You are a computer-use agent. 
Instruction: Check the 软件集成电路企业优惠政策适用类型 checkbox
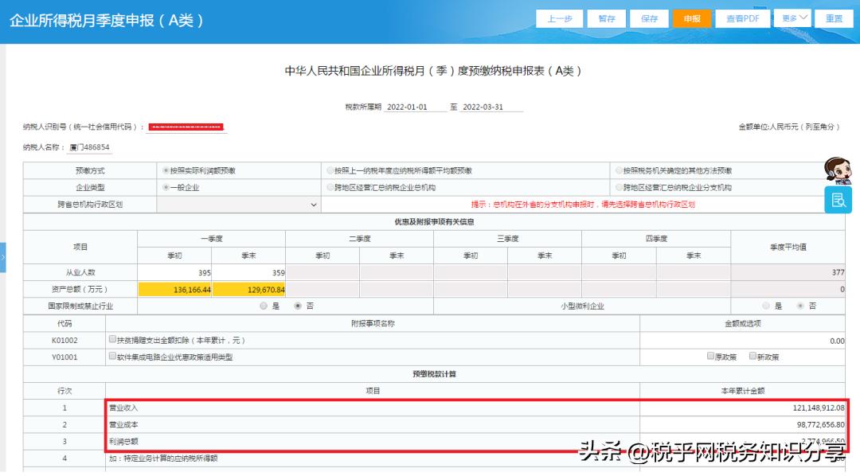(111, 356)
